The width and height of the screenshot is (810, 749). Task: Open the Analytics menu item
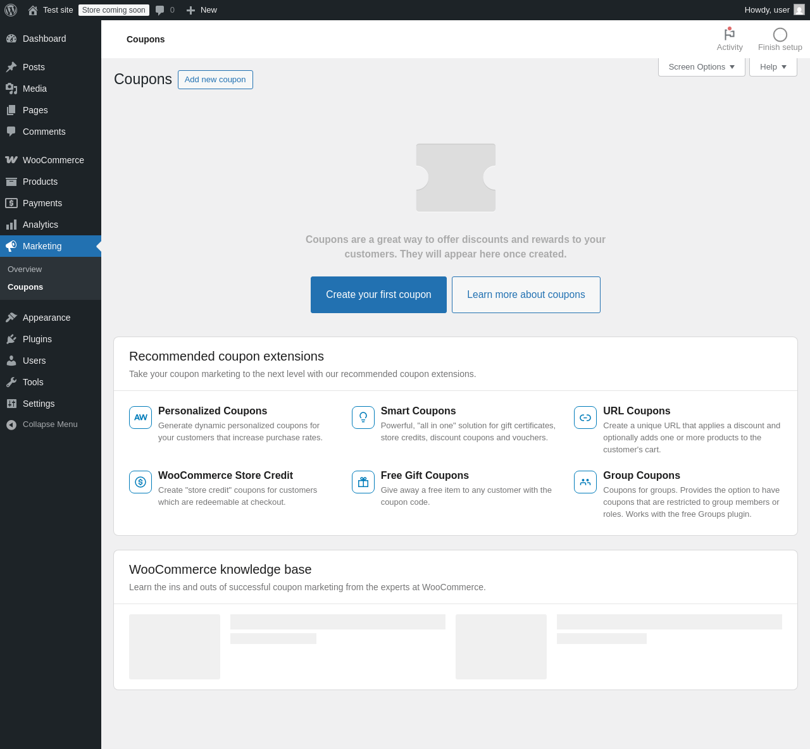51,225
